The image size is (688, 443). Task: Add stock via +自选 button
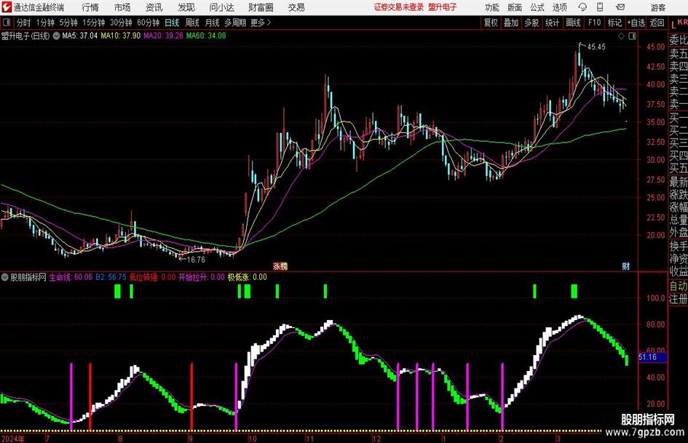click(636, 23)
